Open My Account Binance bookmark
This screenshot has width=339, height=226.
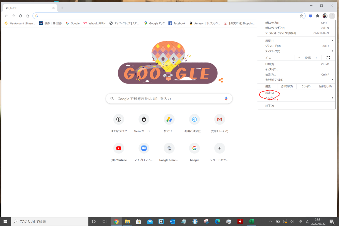tap(19, 23)
